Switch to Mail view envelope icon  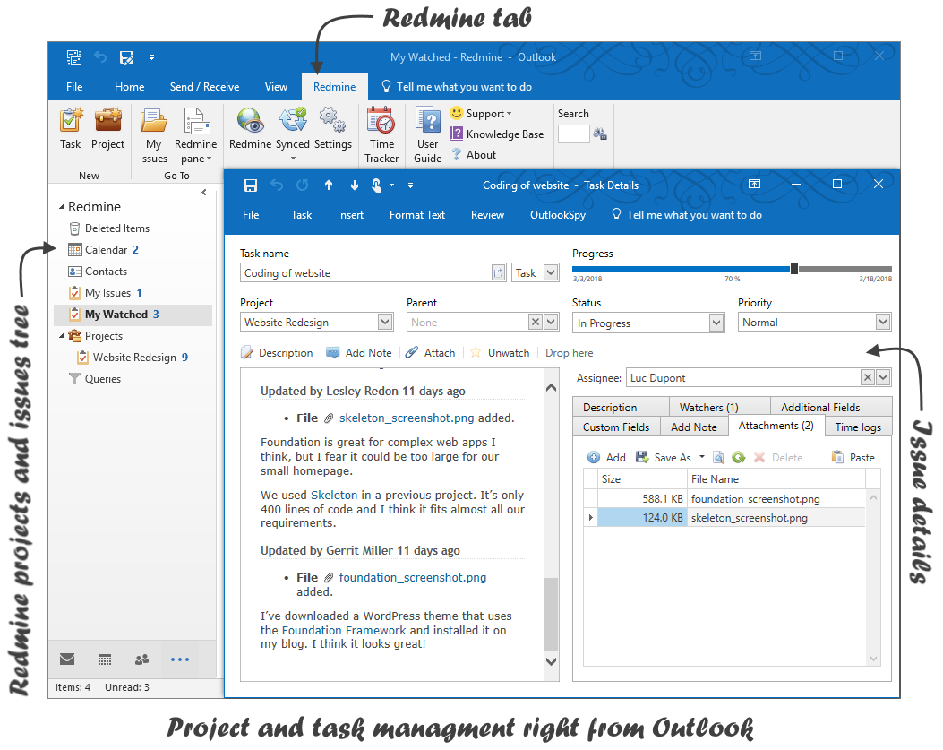(x=67, y=659)
